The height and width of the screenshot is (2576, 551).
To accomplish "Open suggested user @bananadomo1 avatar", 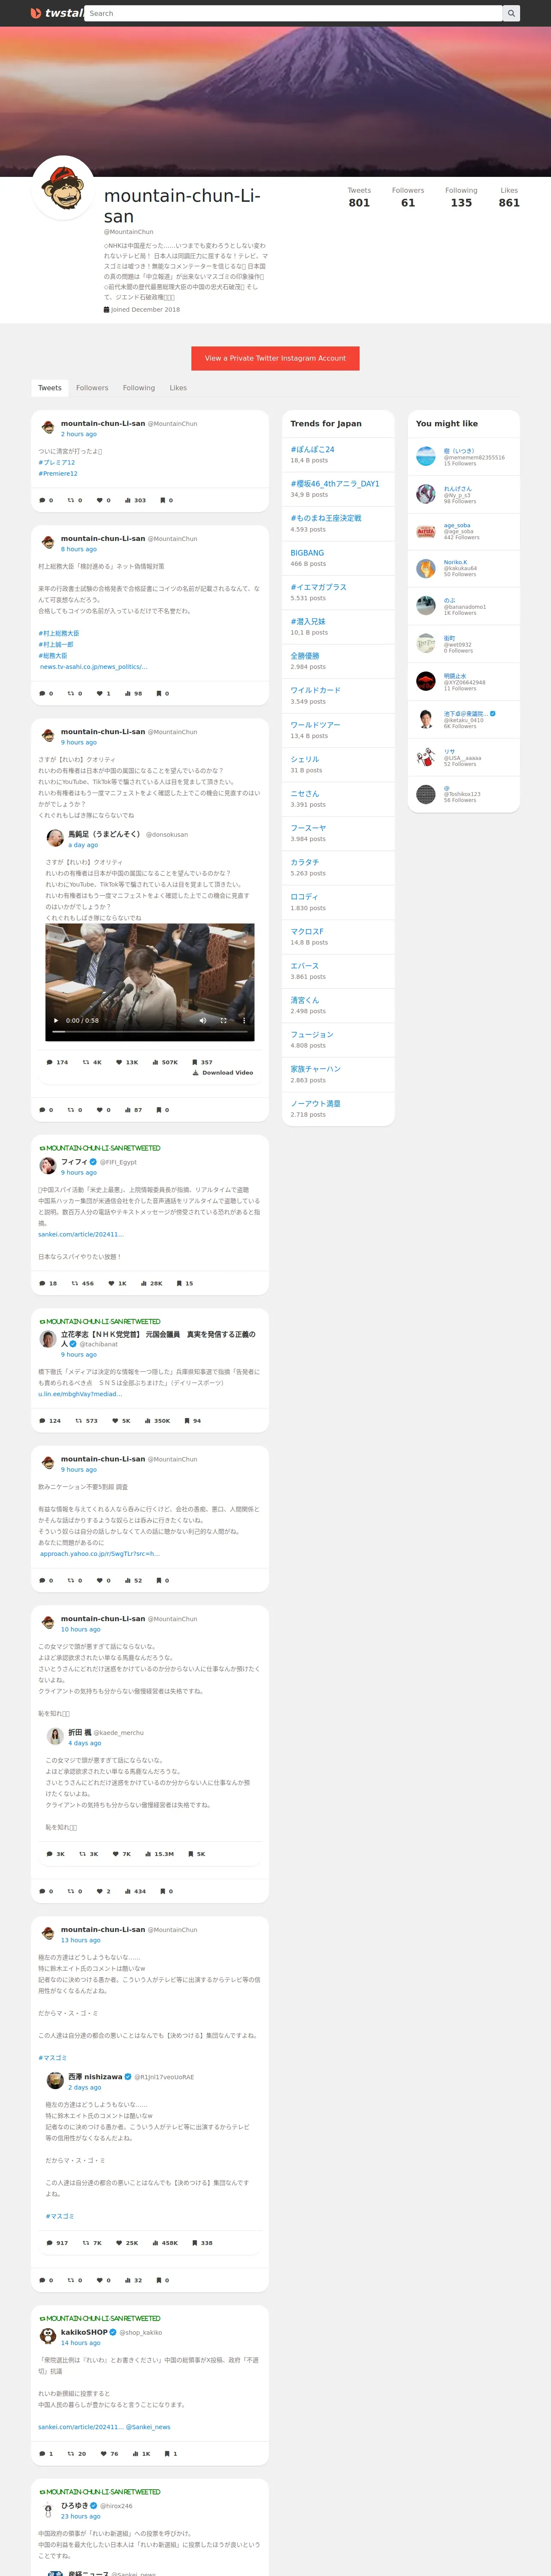I will pyautogui.click(x=426, y=606).
